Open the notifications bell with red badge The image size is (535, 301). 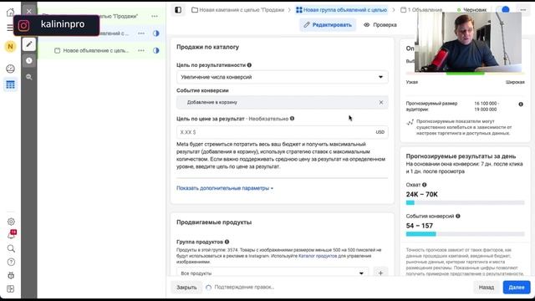(x=11, y=235)
